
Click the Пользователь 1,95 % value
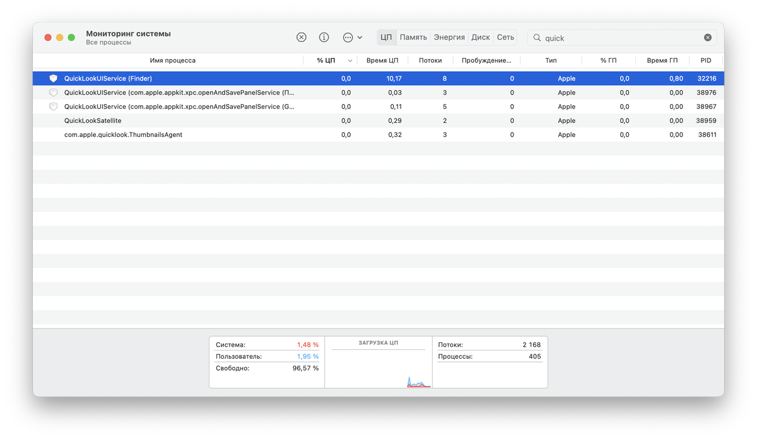tap(308, 357)
